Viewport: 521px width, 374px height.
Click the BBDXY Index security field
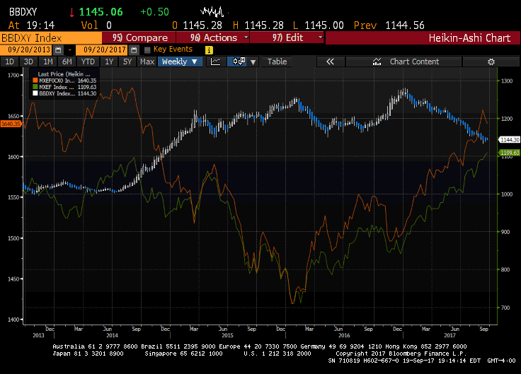click(x=51, y=38)
